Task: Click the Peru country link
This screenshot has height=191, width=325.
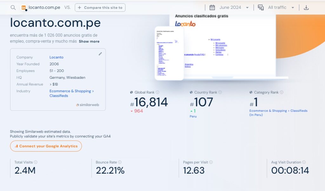Action: click(x=193, y=116)
